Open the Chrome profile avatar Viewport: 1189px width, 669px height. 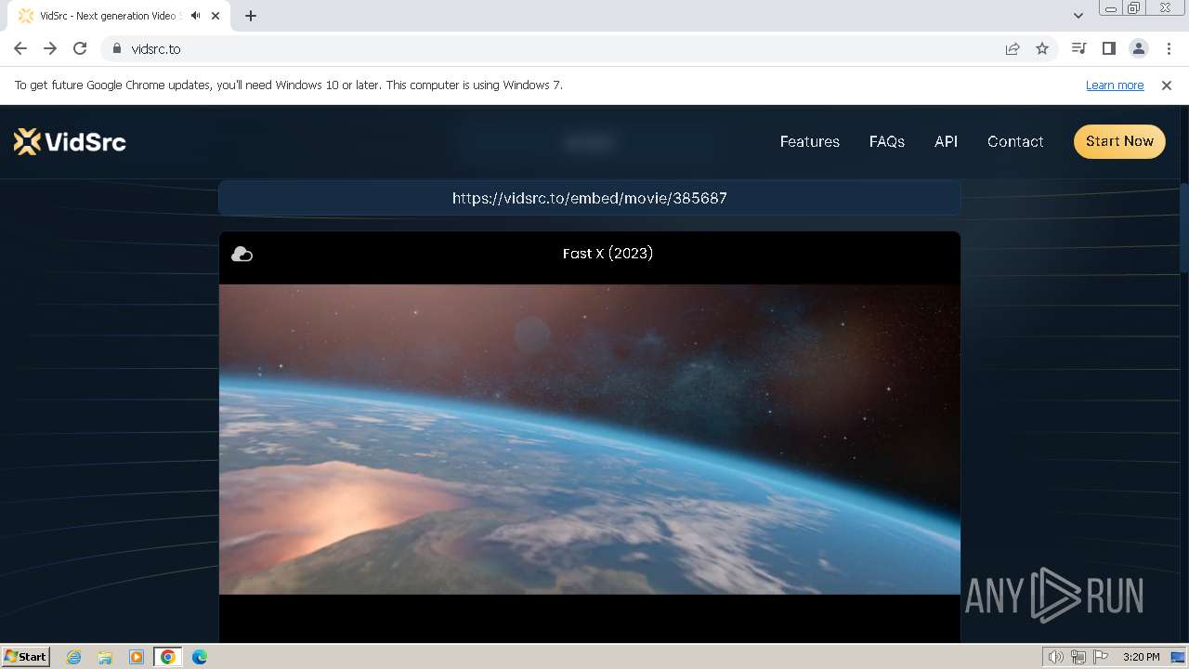coord(1138,48)
